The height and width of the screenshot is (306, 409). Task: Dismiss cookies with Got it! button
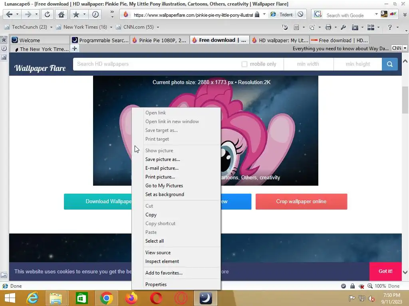pos(385,271)
